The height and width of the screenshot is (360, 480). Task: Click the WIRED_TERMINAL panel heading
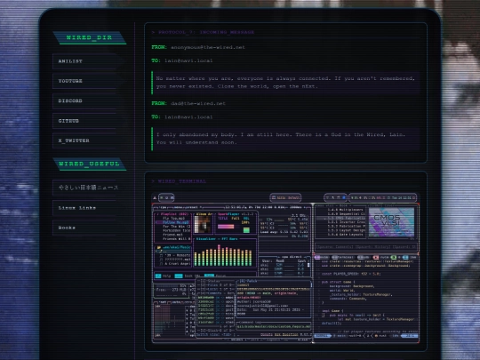[179, 181]
